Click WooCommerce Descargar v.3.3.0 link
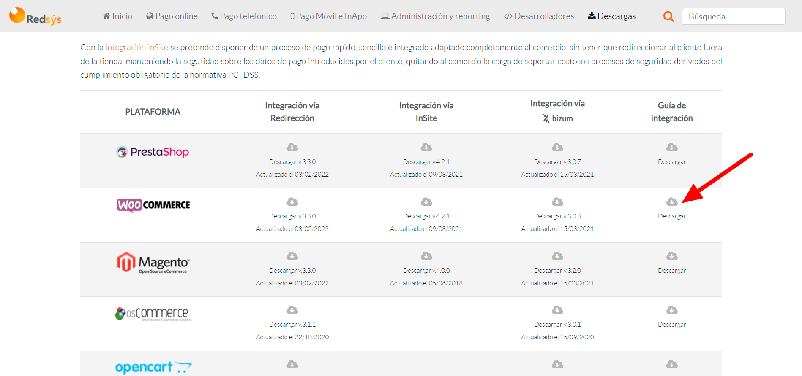The height and width of the screenshot is (376, 802). click(292, 216)
